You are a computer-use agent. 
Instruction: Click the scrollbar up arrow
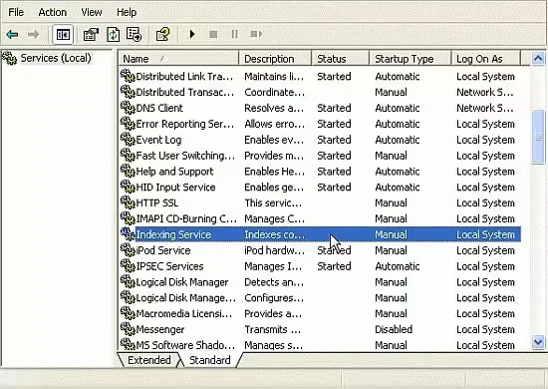pos(538,58)
